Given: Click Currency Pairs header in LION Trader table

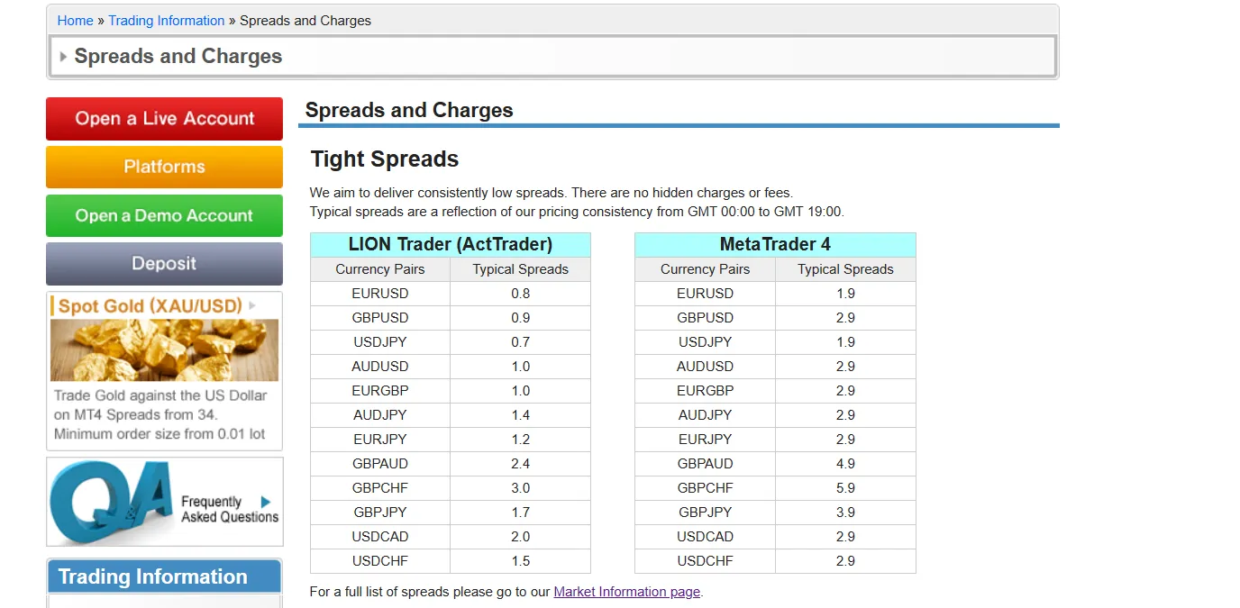Looking at the screenshot, I should 380,269.
